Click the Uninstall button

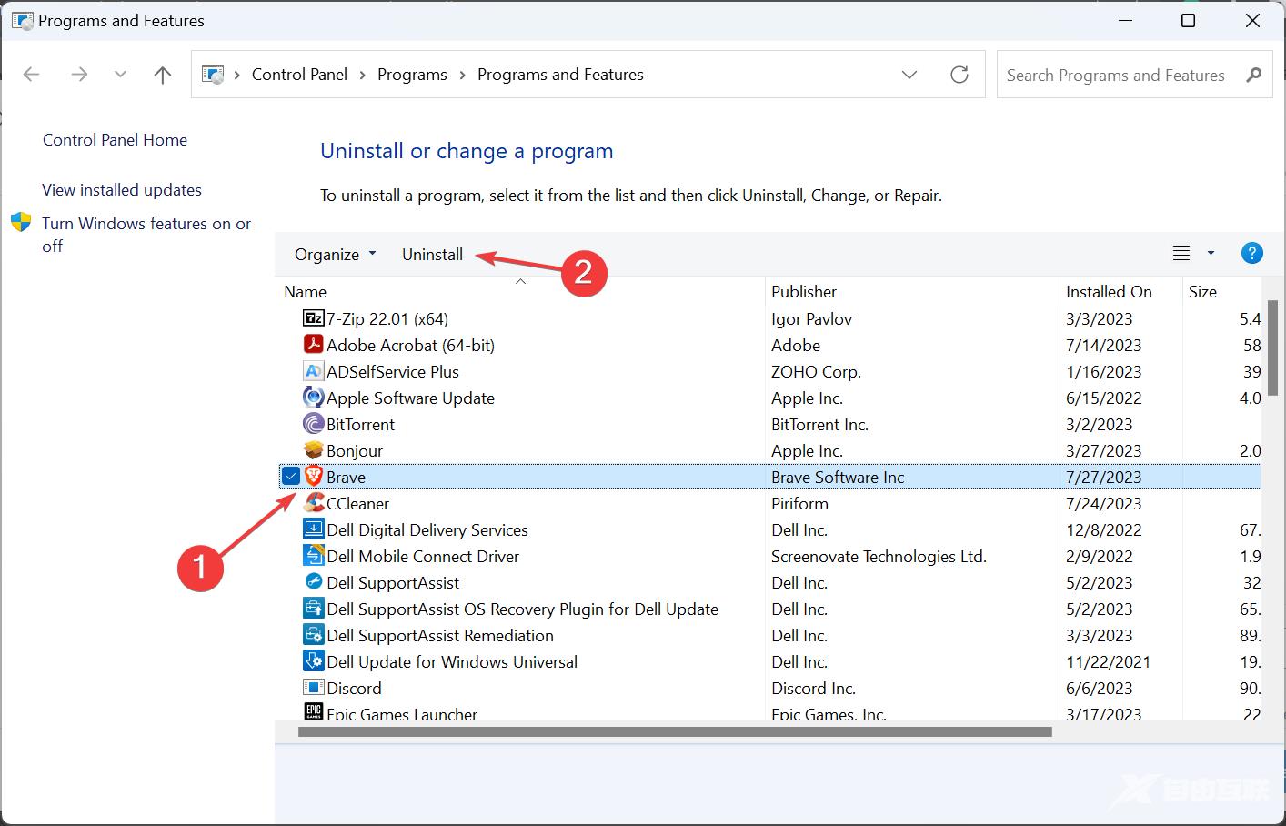(x=432, y=255)
